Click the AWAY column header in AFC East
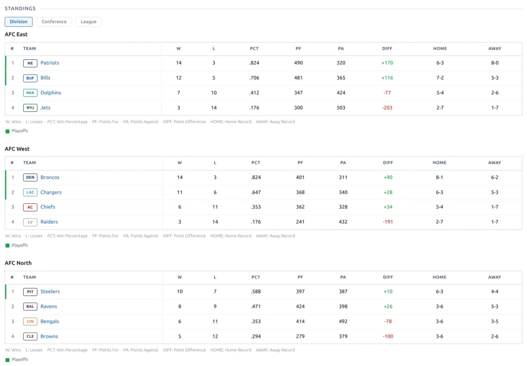Viewport: 527px width, 366px height. point(495,48)
